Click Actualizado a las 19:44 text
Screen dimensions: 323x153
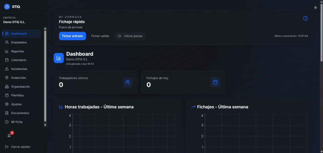pos(80,64)
